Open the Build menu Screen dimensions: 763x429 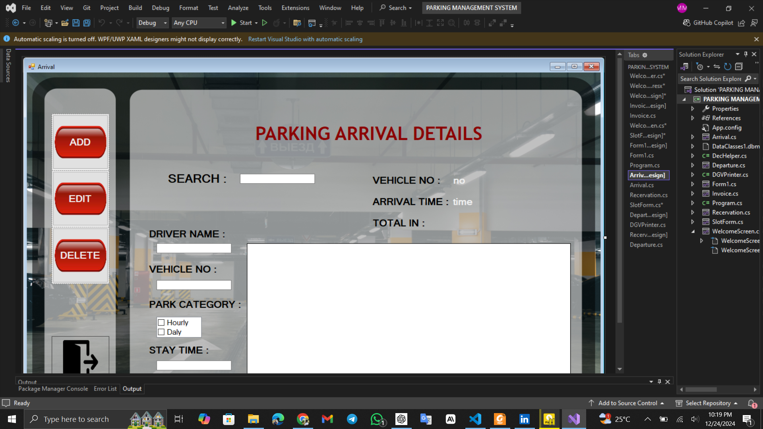pos(135,8)
